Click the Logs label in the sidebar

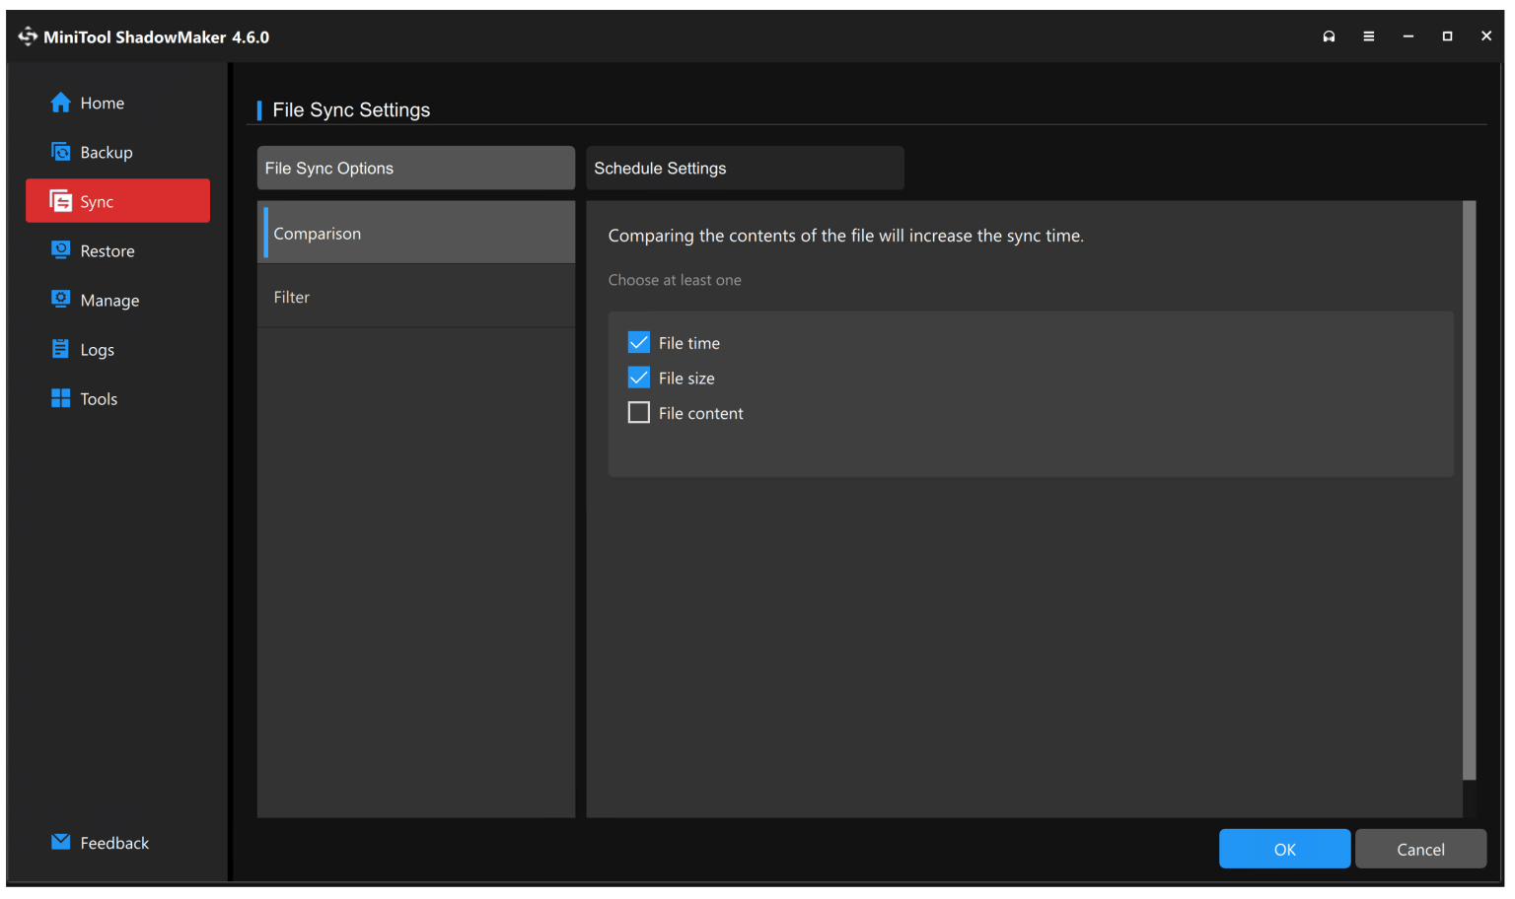pyautogui.click(x=98, y=350)
